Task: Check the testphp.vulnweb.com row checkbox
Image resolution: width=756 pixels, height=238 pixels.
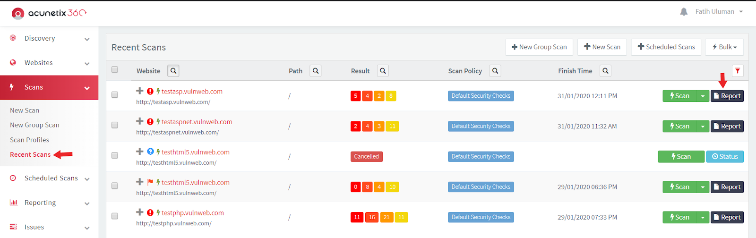Action: click(115, 216)
